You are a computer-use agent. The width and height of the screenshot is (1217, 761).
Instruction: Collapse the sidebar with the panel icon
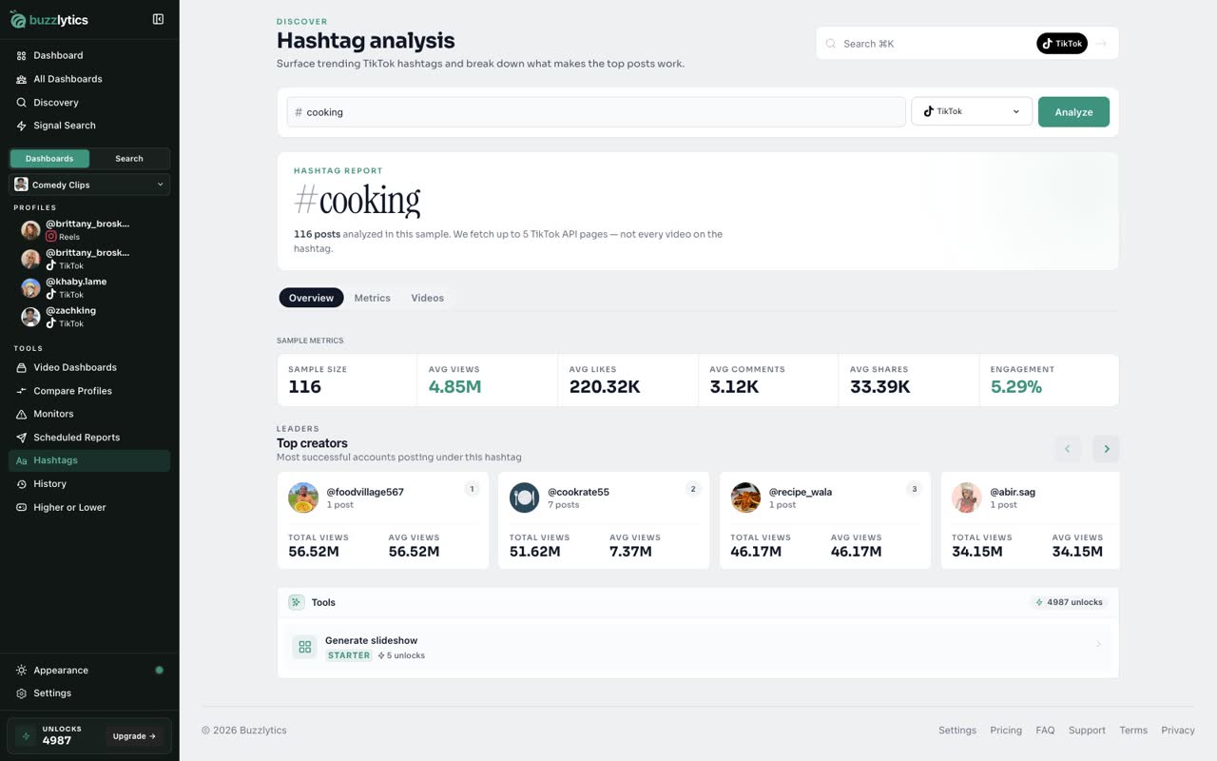[158, 19]
